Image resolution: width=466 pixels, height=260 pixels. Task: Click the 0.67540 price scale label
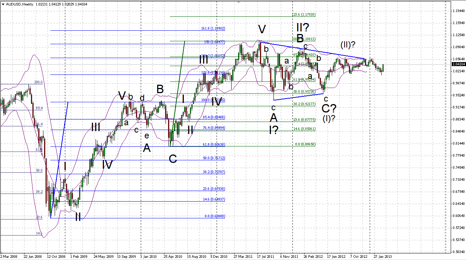[458, 191]
